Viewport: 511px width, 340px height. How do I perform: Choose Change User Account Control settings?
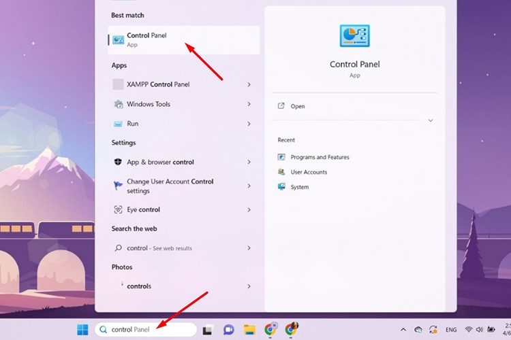point(170,186)
